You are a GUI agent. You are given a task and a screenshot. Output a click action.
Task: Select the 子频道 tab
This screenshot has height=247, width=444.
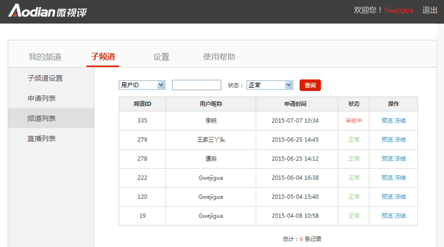click(103, 57)
